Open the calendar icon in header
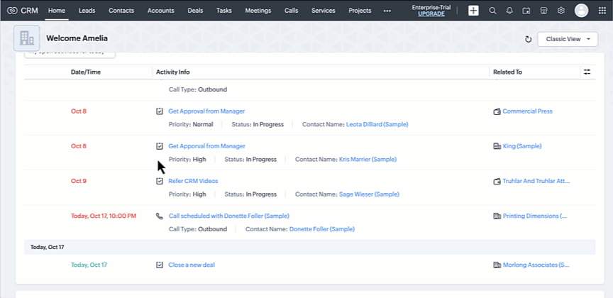Screen dimensions: 613x298 click(526, 11)
